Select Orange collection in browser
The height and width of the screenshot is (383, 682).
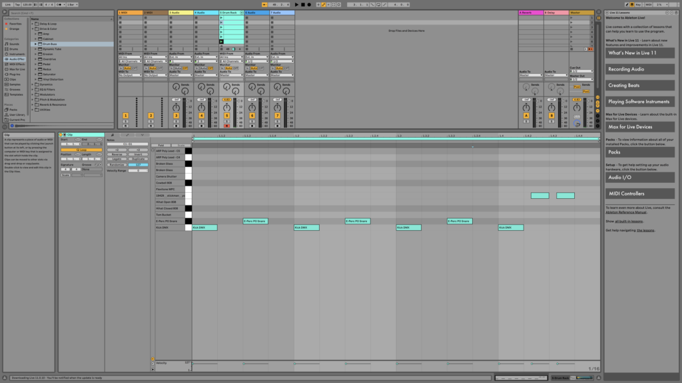15,29
